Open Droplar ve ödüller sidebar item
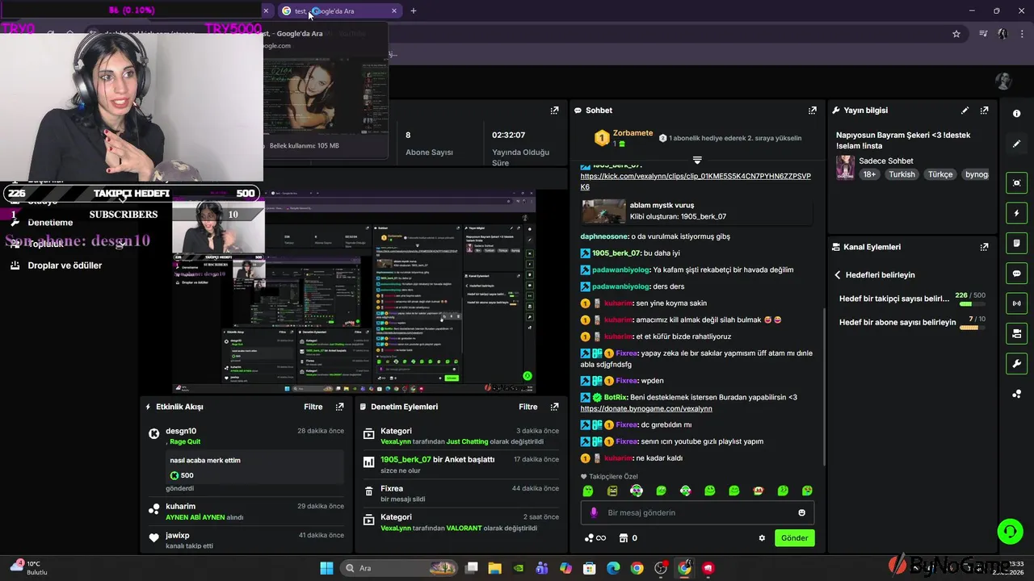 tap(65, 265)
